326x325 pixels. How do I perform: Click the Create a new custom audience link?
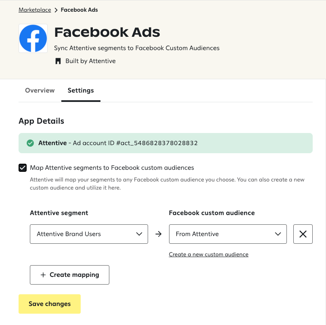(209, 254)
